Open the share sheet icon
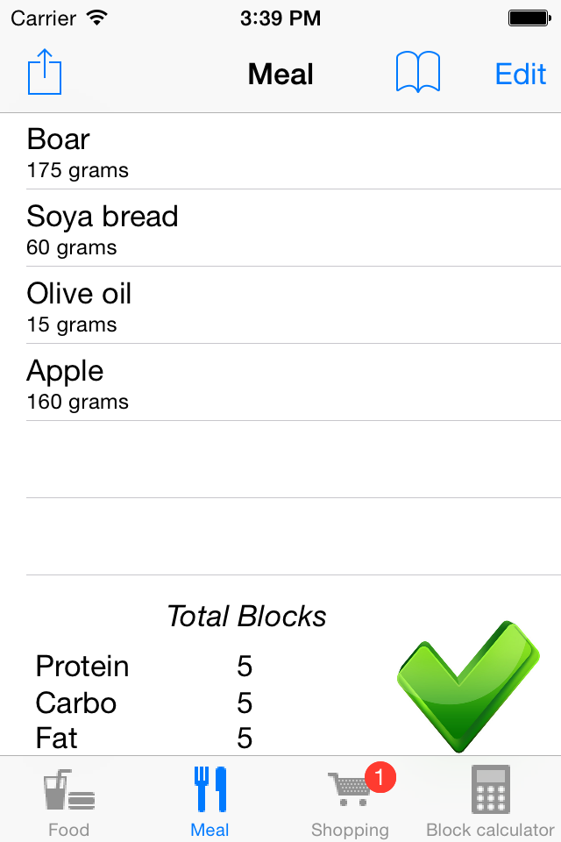 (43, 72)
